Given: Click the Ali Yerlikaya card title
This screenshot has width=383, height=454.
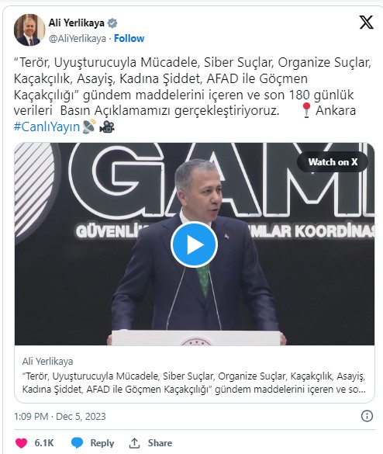Looking at the screenshot, I should coord(48,362).
